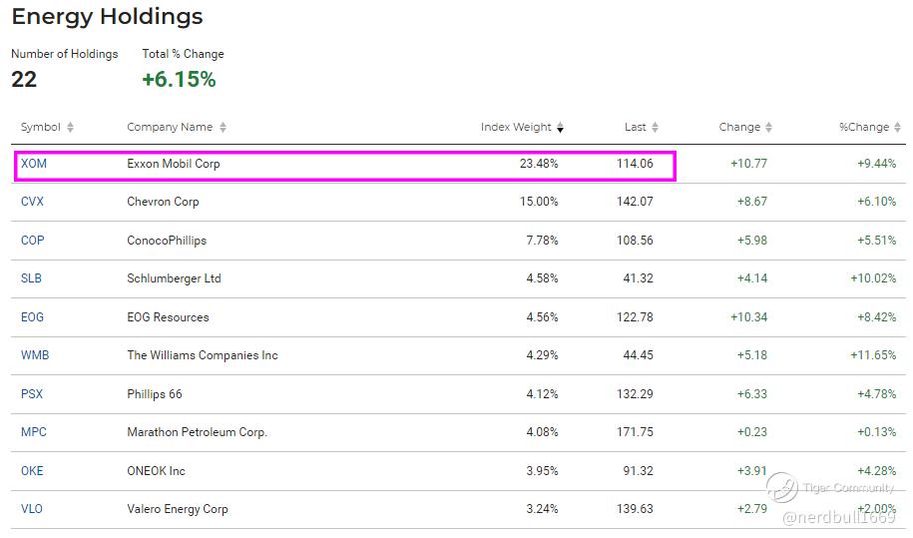Screen dimensions: 913x538
Task: Select the EOG symbol link
Action: coord(33,317)
